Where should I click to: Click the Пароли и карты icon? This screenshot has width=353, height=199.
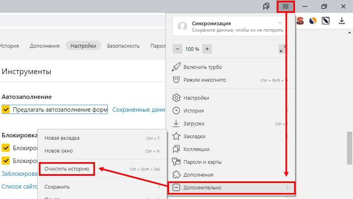point(175,162)
